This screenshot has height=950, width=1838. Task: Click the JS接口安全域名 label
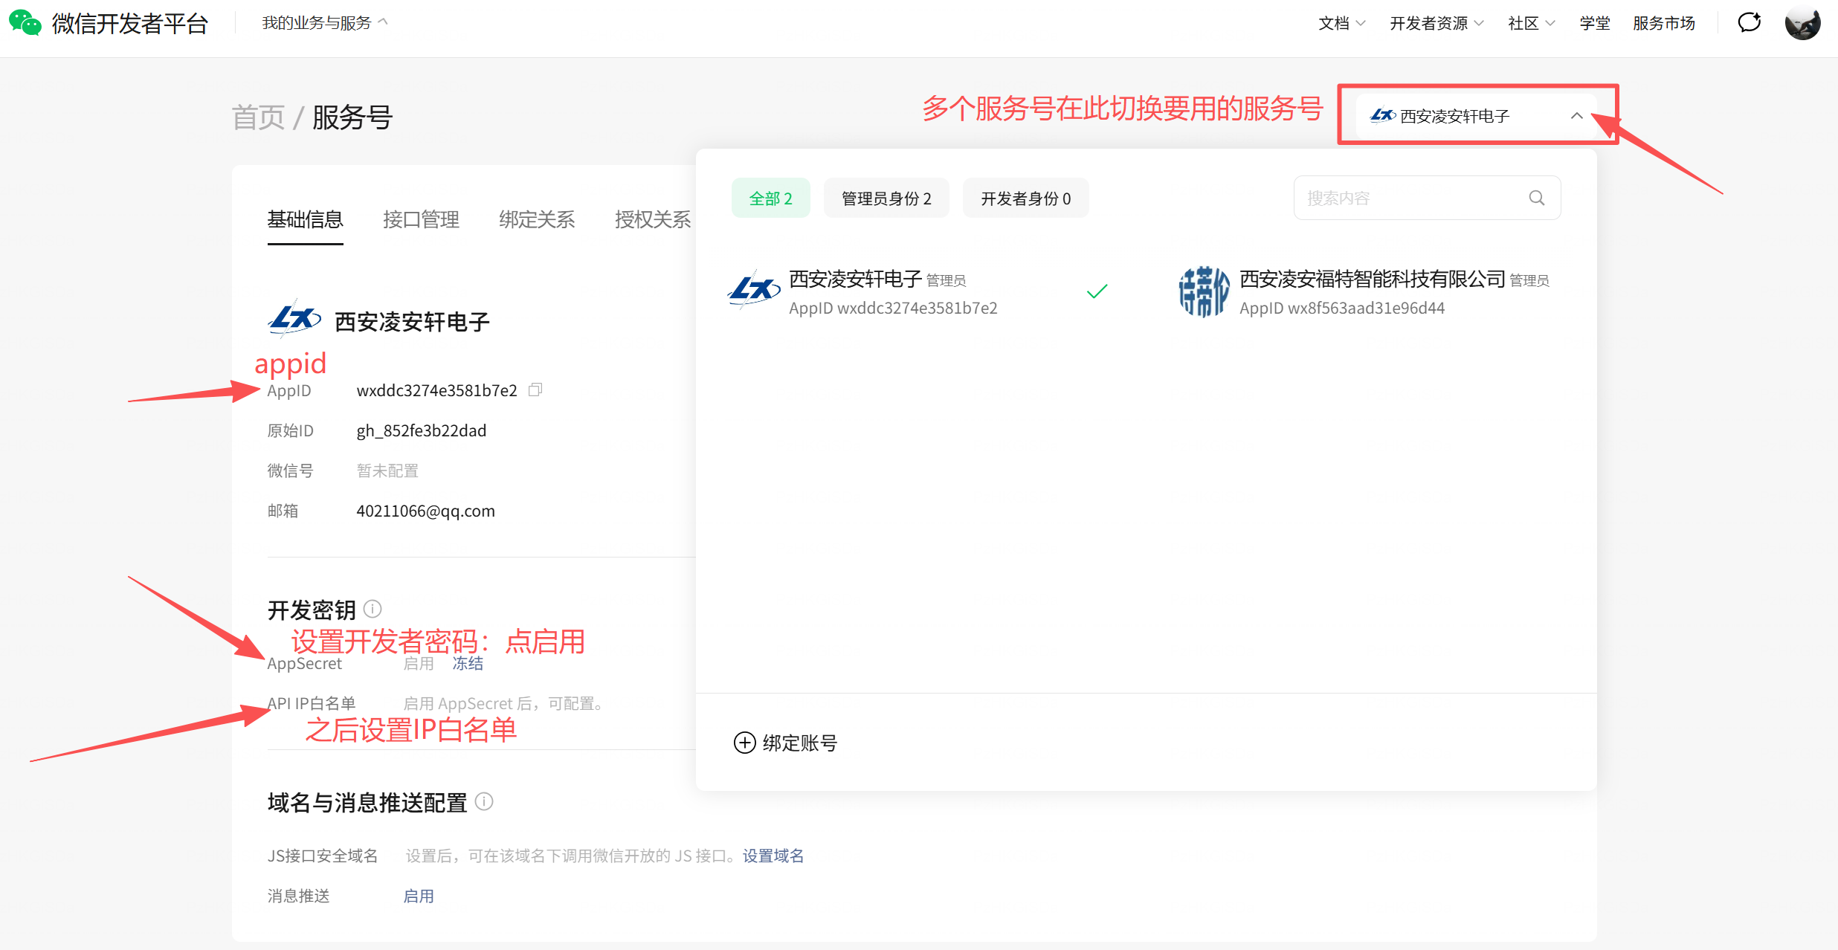click(x=322, y=856)
